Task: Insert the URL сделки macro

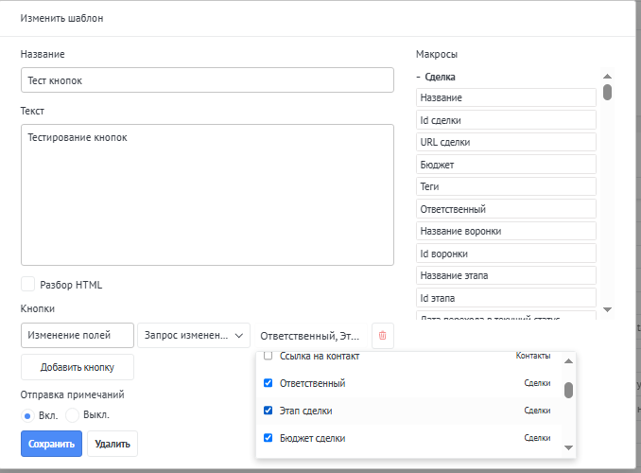Action: click(x=506, y=142)
